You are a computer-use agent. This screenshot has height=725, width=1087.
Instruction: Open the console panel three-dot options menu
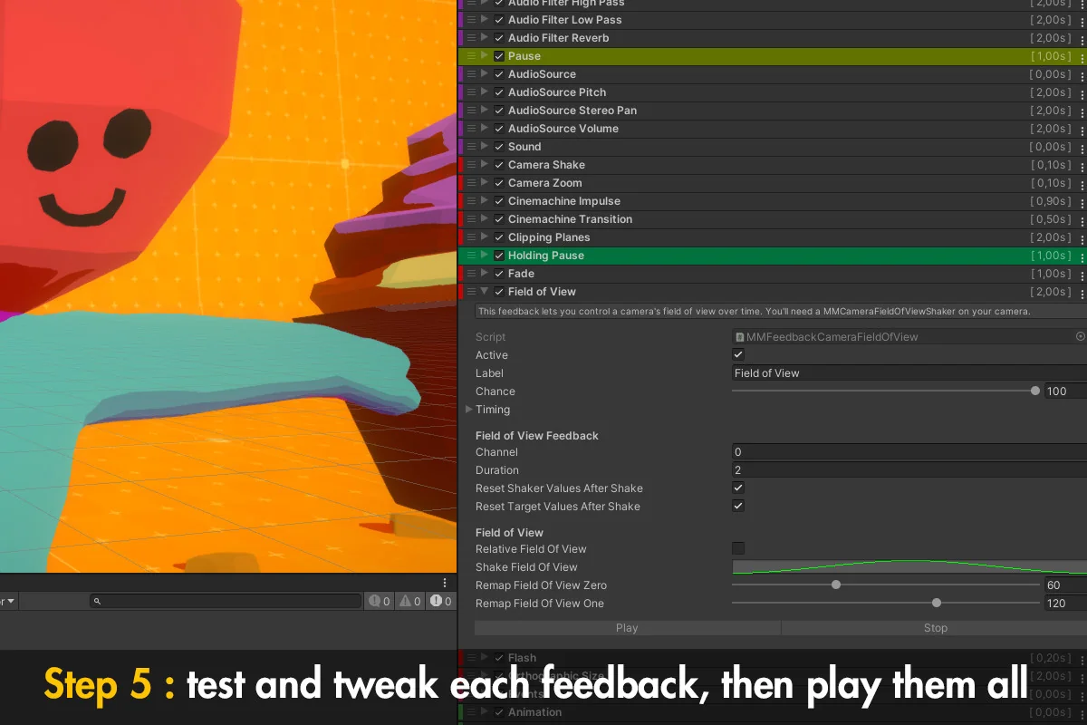[445, 583]
